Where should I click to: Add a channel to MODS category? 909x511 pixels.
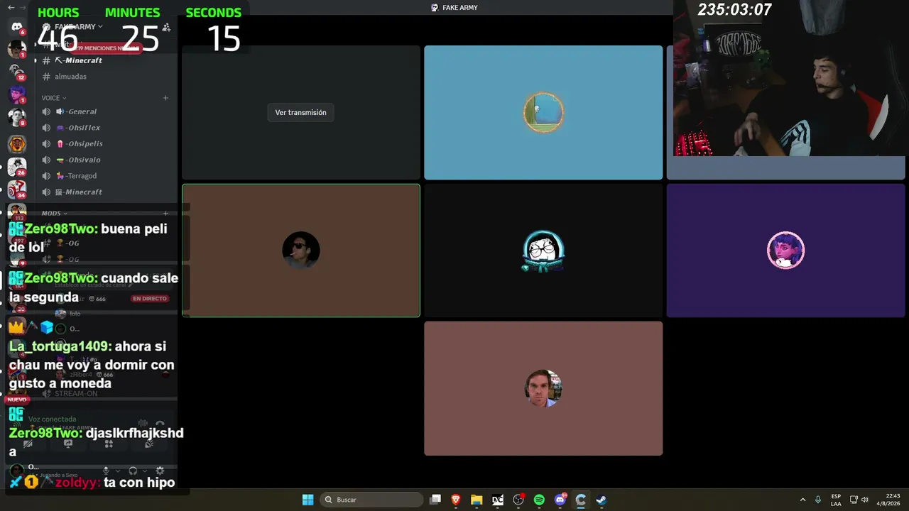(165, 213)
